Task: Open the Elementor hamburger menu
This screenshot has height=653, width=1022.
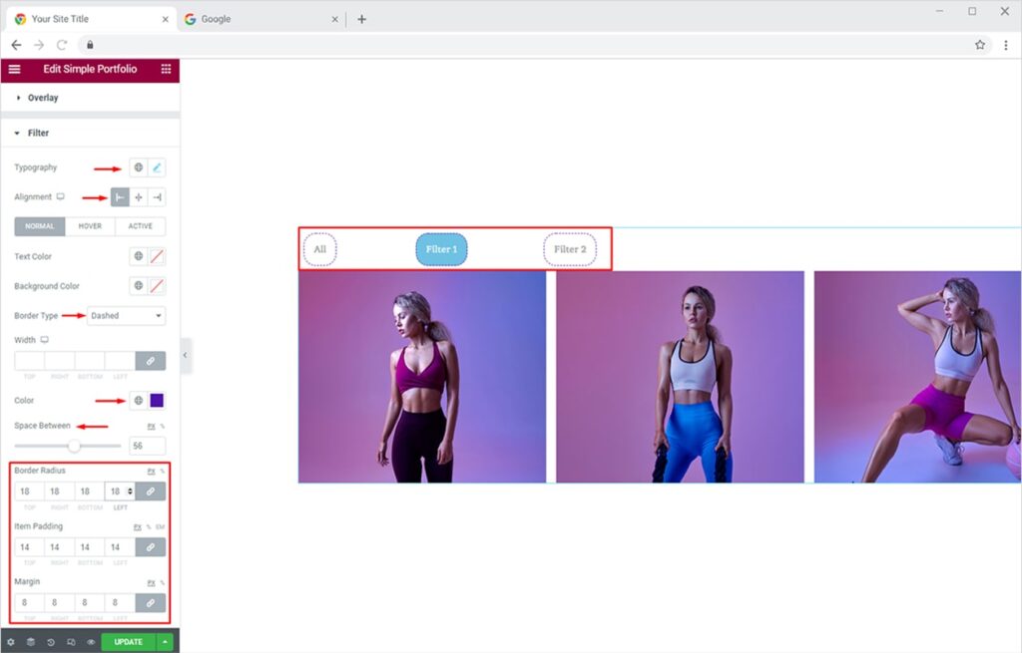Action: [14, 69]
